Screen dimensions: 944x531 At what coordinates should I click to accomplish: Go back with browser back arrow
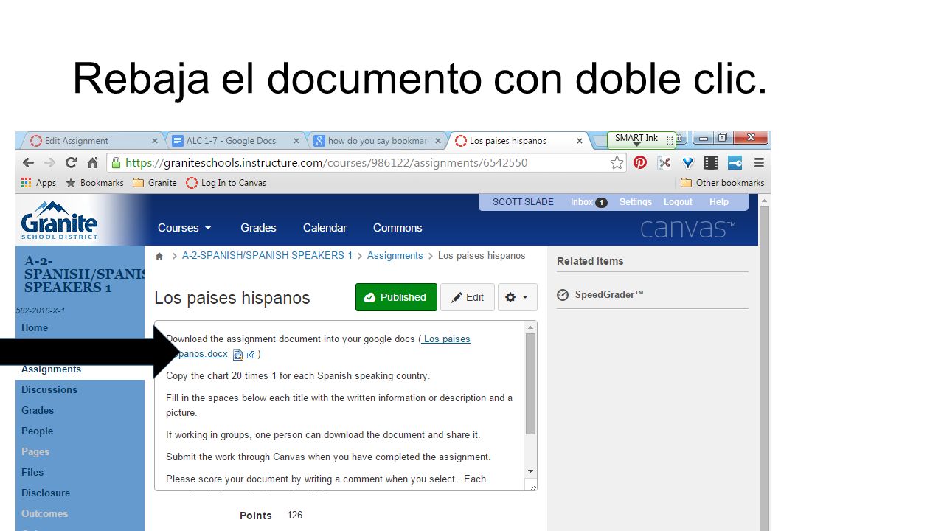pos(28,163)
